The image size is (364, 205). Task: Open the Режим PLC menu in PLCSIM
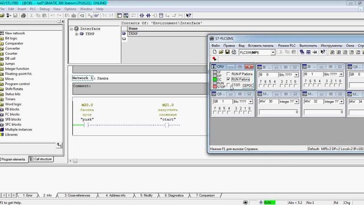coord(287,46)
